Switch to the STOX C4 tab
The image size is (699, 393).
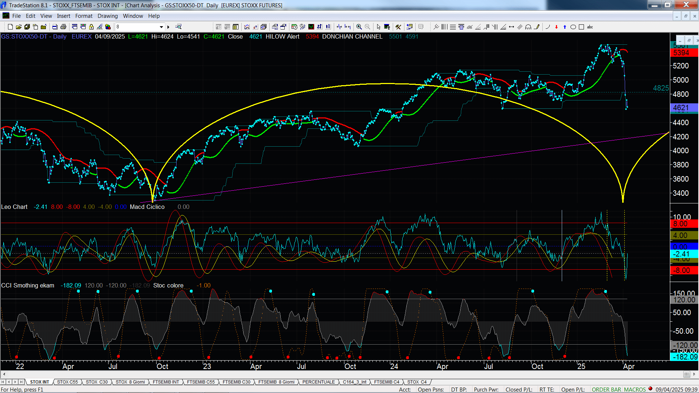coord(417,382)
